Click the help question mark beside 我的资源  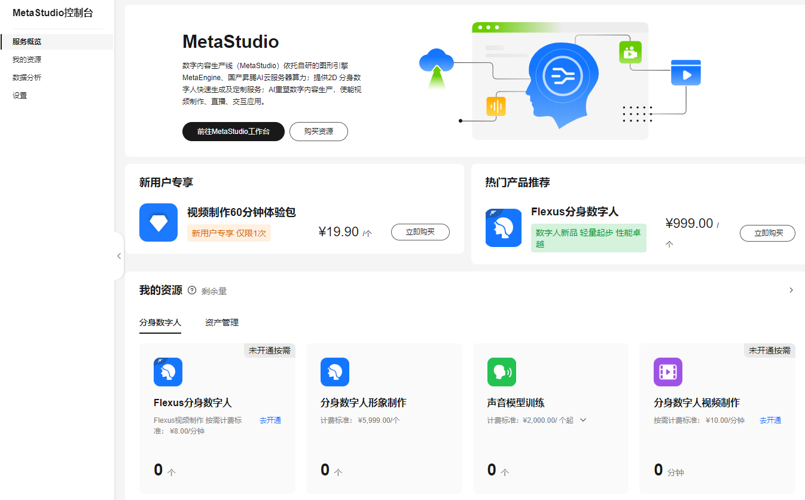click(192, 290)
